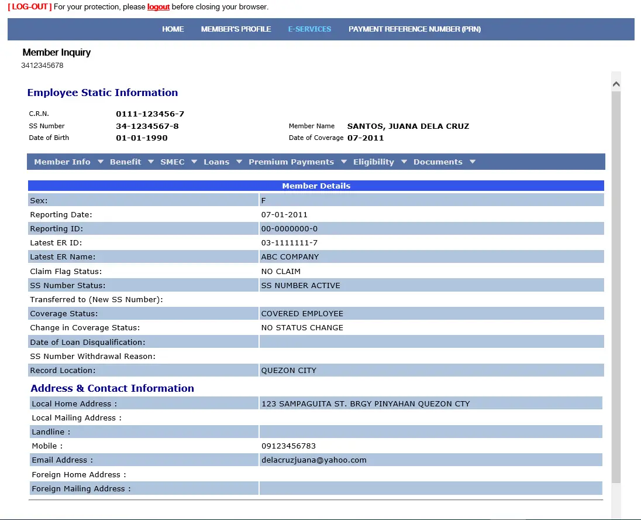Click the Employee Static Information heading
Image resolution: width=641 pixels, height=520 pixels.
click(x=102, y=93)
